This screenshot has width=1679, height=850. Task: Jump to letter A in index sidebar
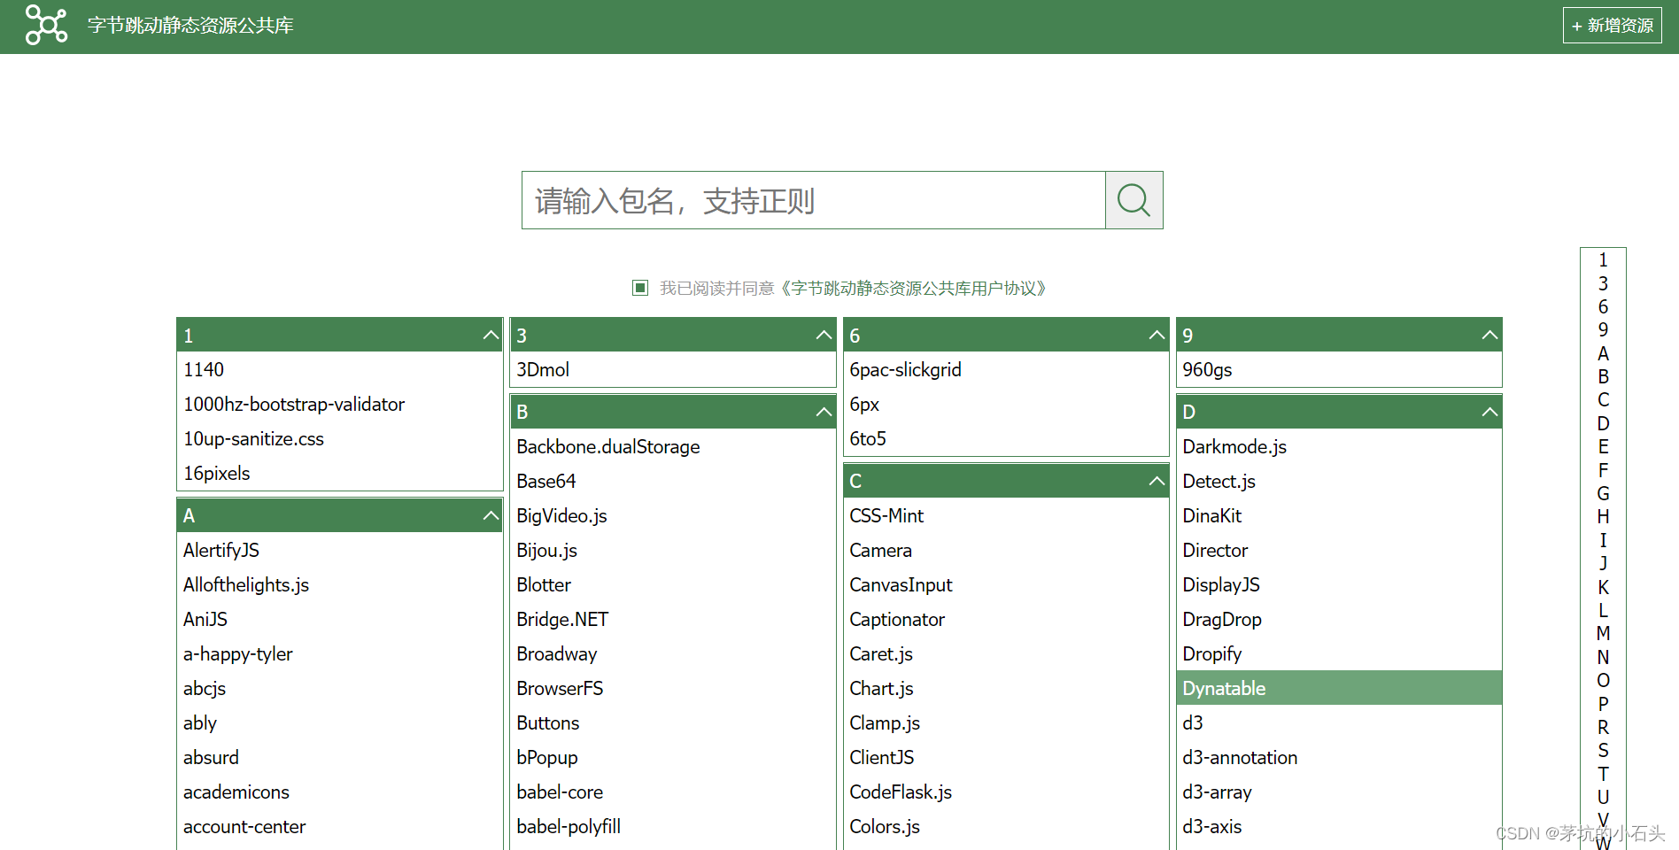tap(1603, 353)
